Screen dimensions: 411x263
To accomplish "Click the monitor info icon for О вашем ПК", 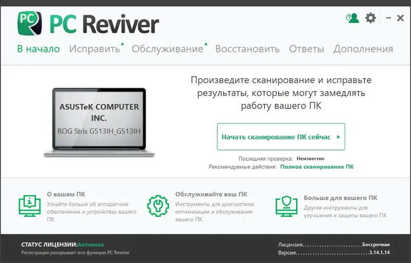I will (x=30, y=205).
